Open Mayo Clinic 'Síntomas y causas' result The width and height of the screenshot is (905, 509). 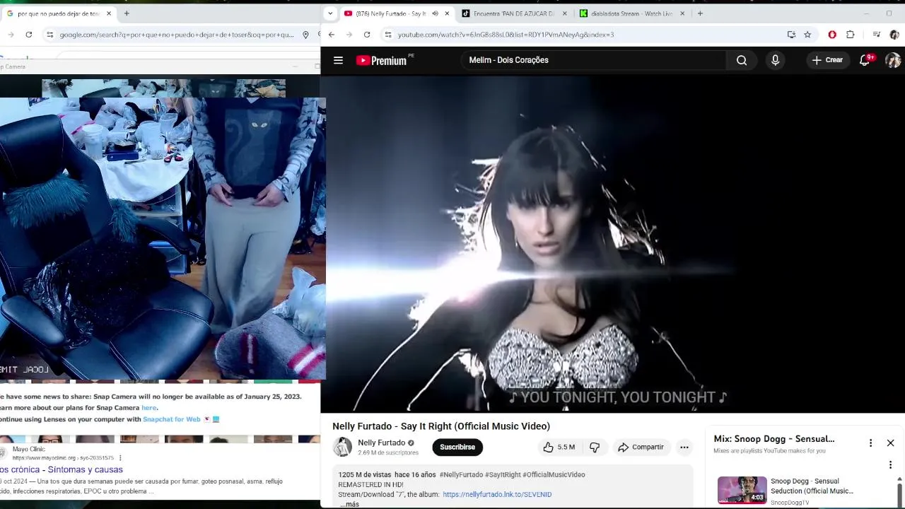tap(62, 469)
